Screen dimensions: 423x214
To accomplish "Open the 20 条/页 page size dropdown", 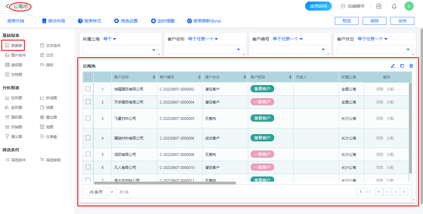I will pyautogui.click(x=101, y=192).
